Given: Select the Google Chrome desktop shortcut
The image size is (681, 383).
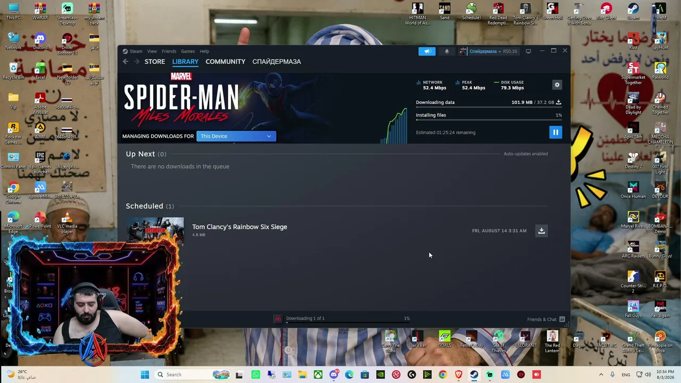Looking at the screenshot, I should point(13,193).
